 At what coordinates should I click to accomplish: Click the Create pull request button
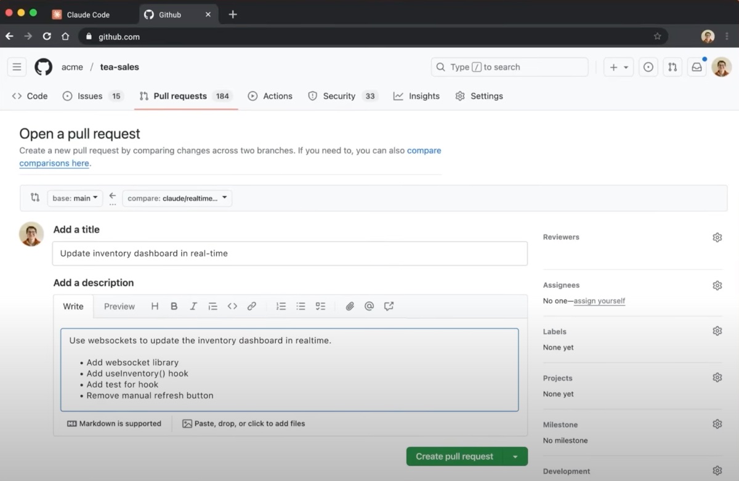click(454, 456)
